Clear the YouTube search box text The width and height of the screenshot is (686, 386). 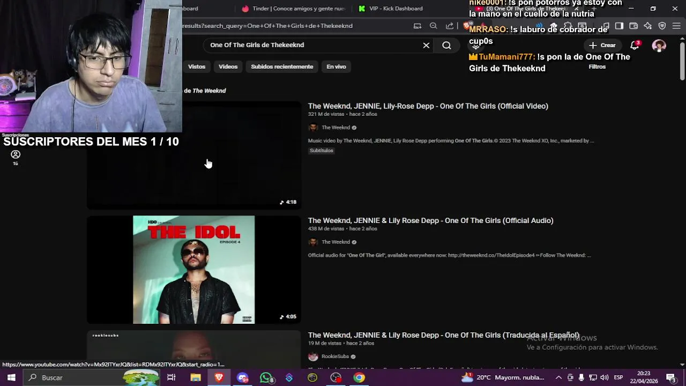click(x=426, y=46)
